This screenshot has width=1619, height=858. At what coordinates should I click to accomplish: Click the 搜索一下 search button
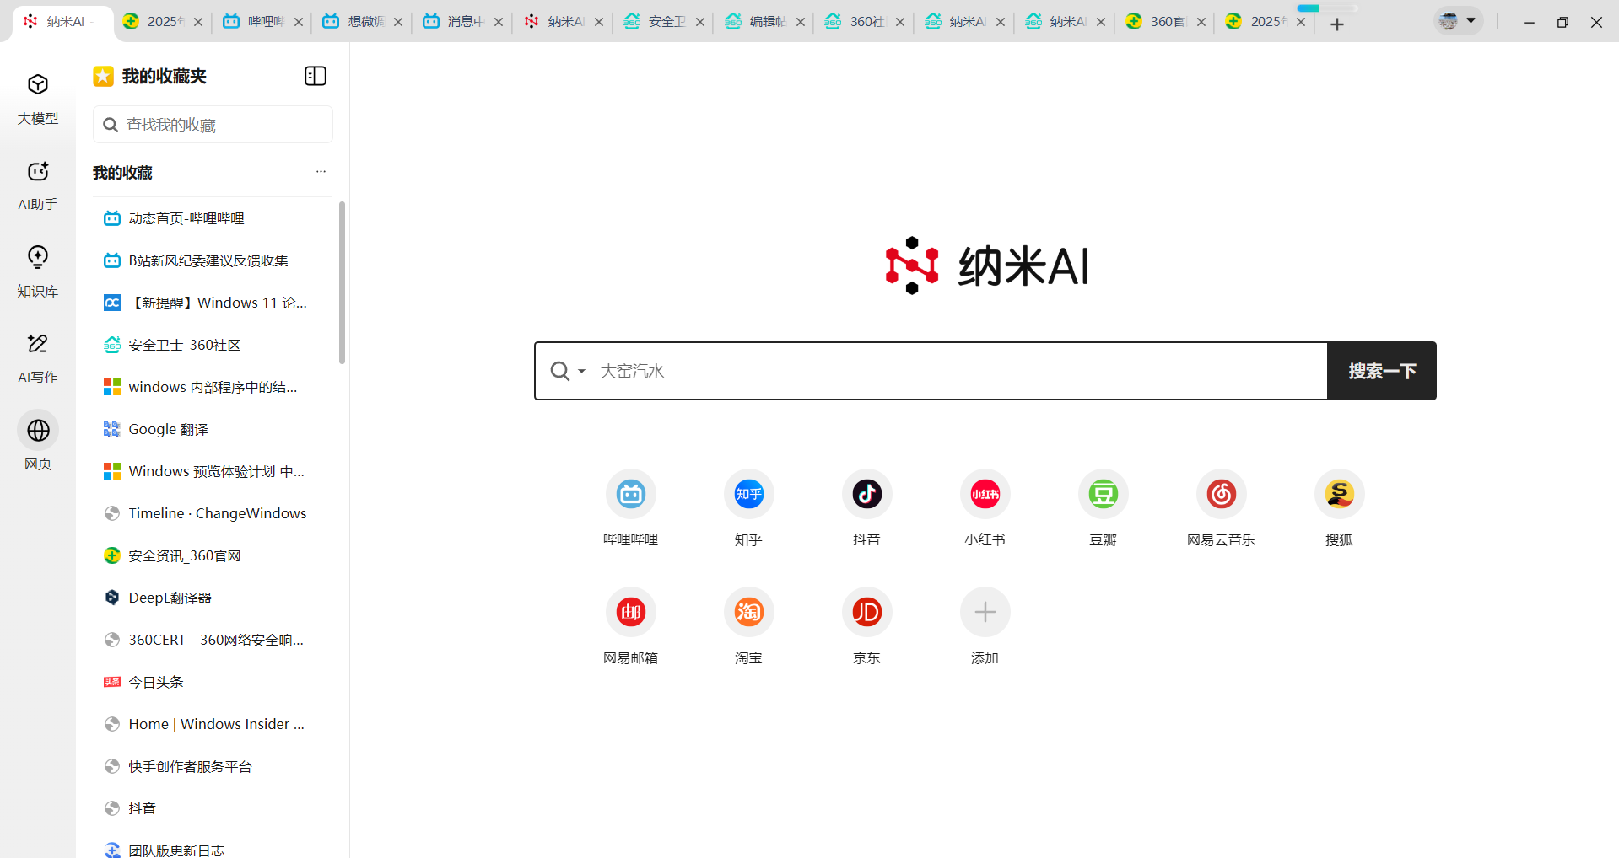click(x=1381, y=371)
